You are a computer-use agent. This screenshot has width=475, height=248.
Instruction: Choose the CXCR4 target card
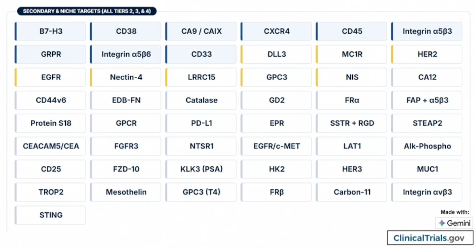point(276,31)
